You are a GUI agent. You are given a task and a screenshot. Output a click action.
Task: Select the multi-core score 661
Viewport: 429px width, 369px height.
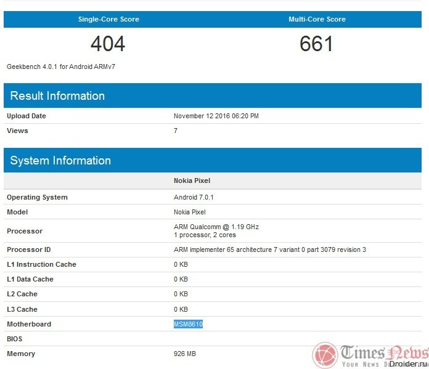[316, 44]
